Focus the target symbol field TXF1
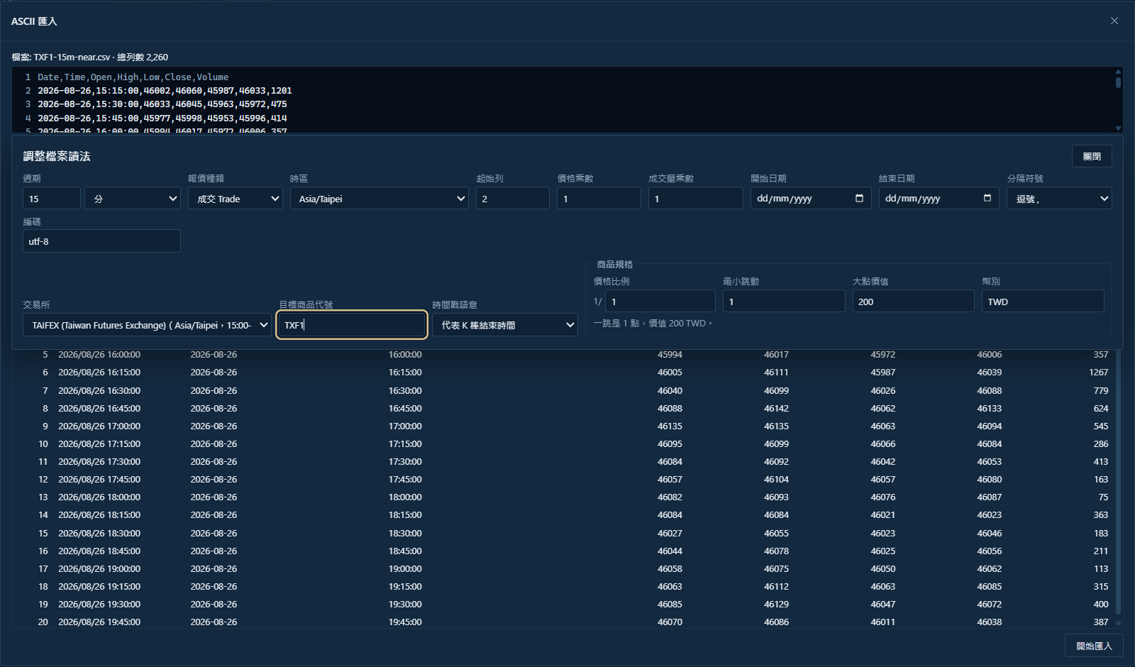Viewport: 1135px width, 667px height. pyautogui.click(x=352, y=325)
